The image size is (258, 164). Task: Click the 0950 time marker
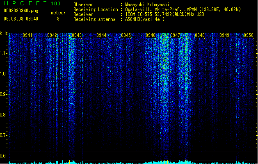tap(249, 35)
